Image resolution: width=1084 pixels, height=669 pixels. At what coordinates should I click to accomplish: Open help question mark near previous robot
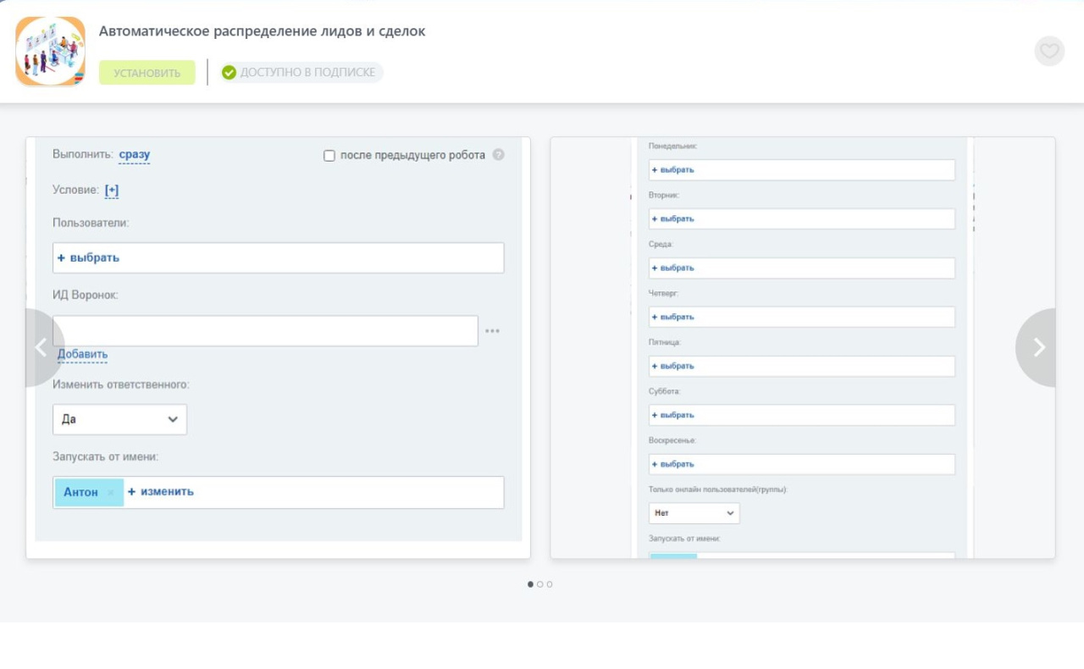click(x=499, y=155)
